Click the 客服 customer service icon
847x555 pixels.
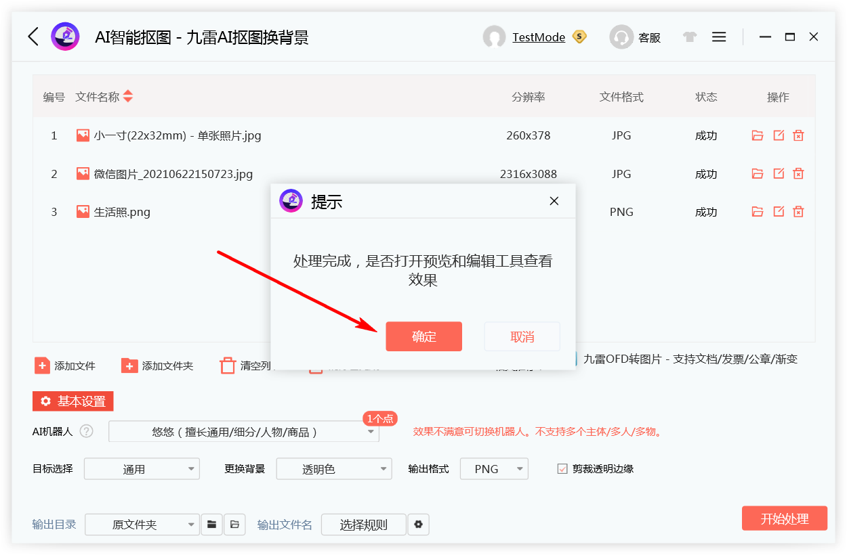coord(621,37)
